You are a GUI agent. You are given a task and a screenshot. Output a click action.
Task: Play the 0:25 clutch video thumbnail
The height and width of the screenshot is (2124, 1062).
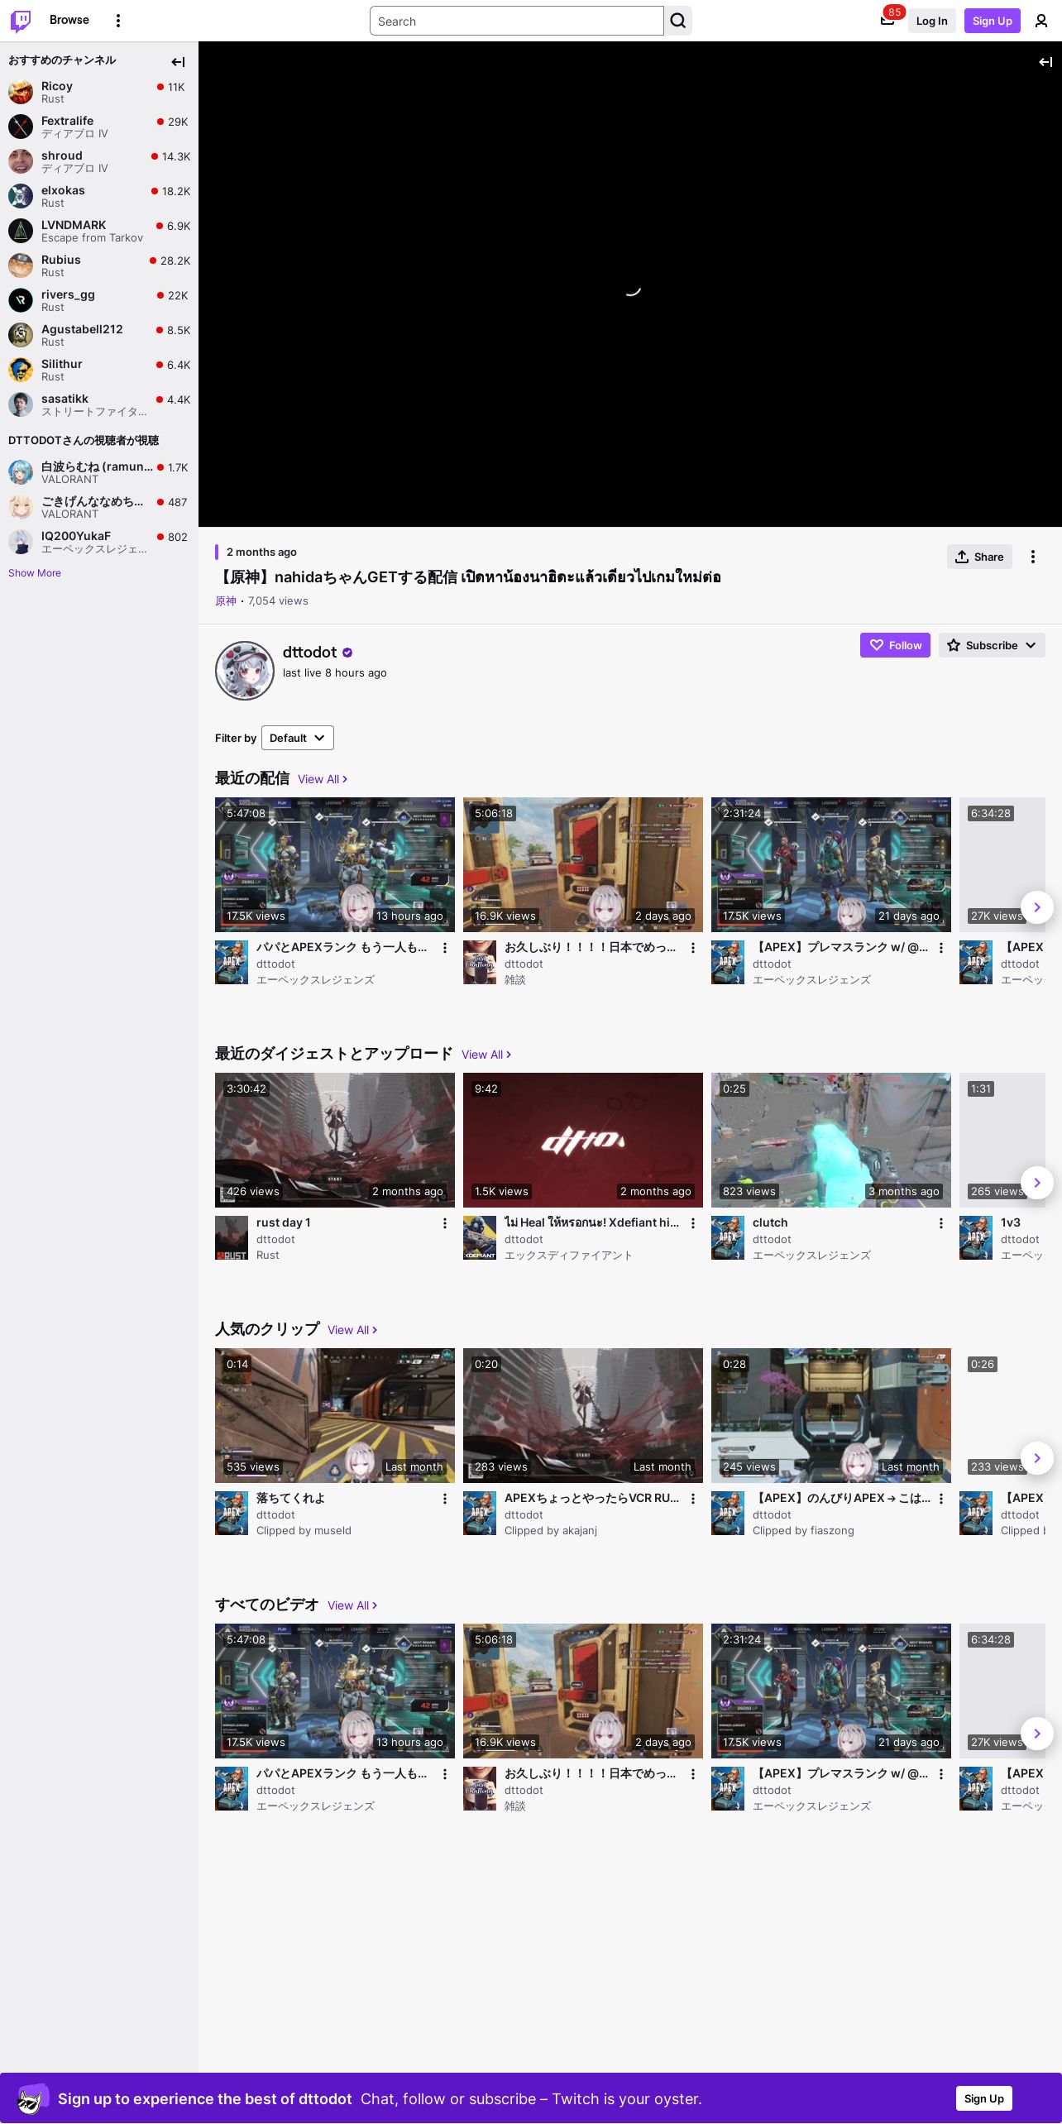point(831,1140)
